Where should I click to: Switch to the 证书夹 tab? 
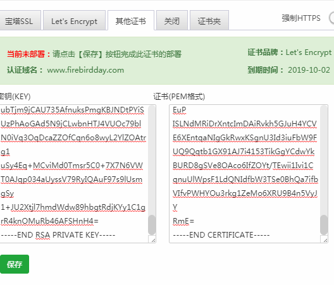pyautogui.click(x=209, y=21)
